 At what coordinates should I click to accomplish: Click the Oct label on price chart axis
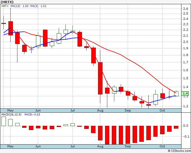point(162,110)
